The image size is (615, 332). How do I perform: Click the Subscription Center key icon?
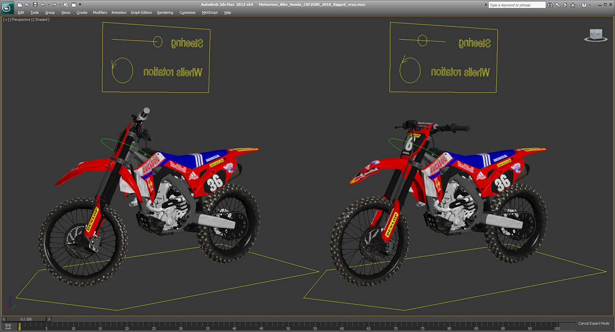(558, 5)
